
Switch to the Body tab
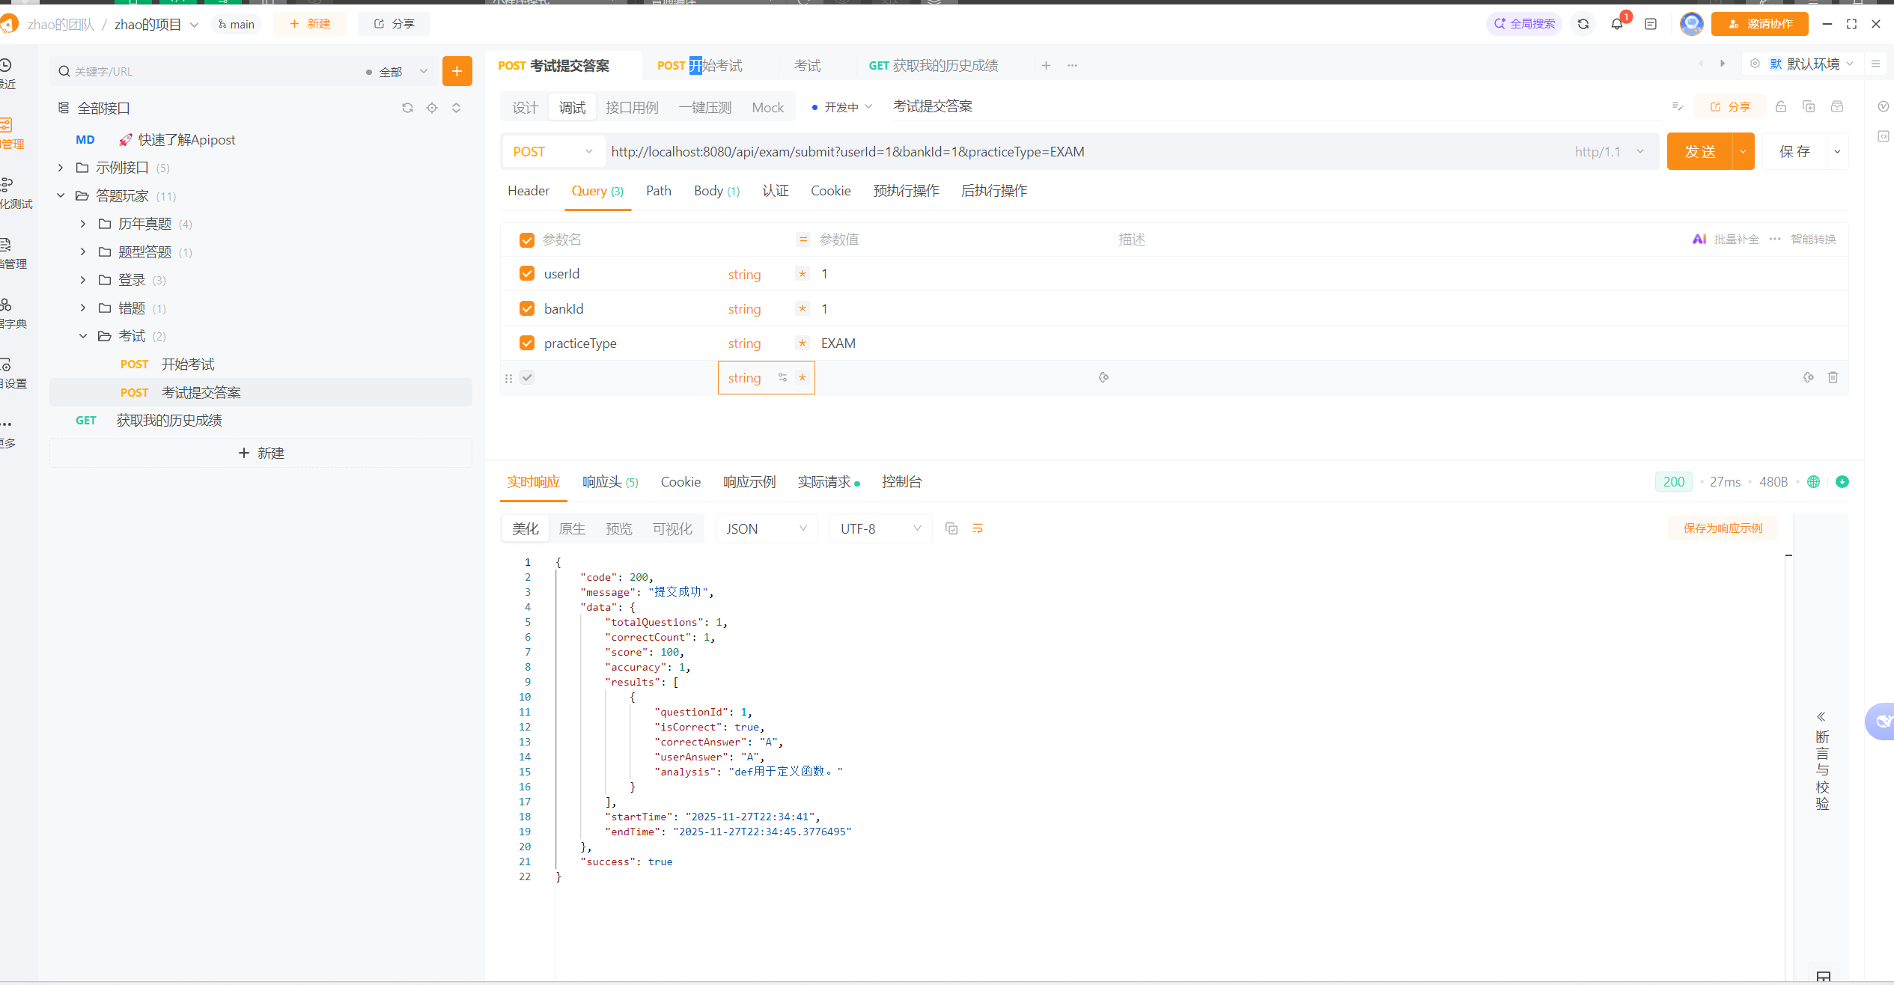[716, 191]
